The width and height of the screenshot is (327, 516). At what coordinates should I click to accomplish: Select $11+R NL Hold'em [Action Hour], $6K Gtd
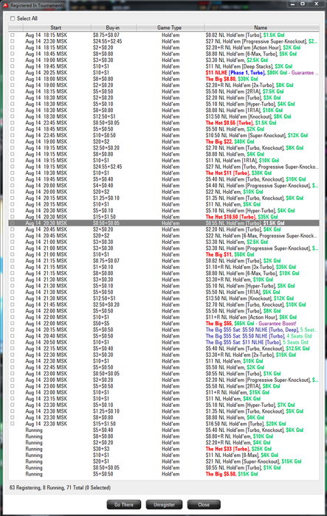tap(164, 317)
